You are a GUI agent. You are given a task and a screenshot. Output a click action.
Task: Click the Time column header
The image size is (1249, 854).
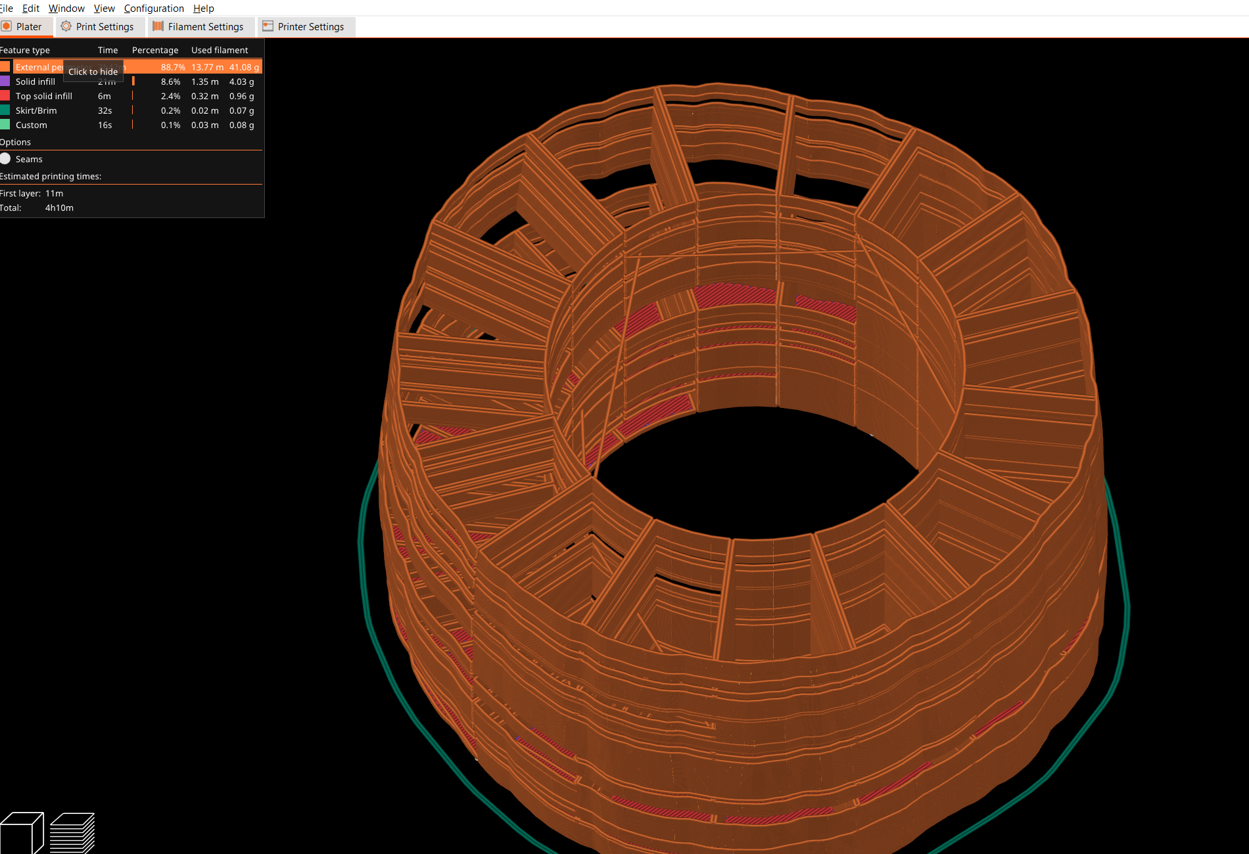tap(108, 50)
